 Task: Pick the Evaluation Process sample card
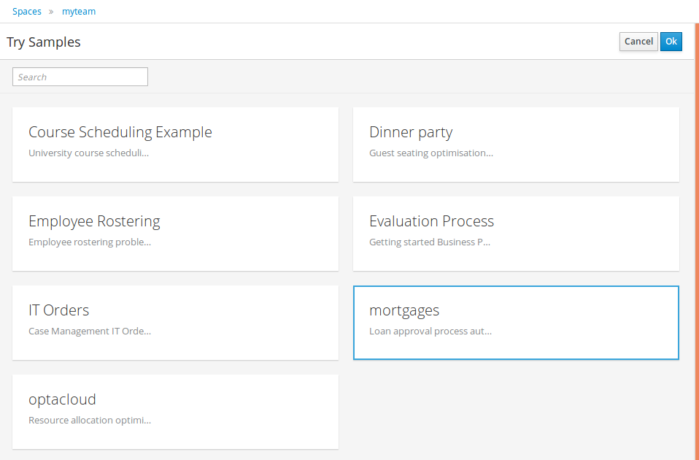516,234
